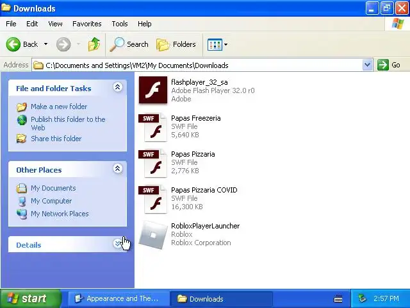Open the Help menu
The width and height of the screenshot is (410, 308).
click(x=144, y=24)
